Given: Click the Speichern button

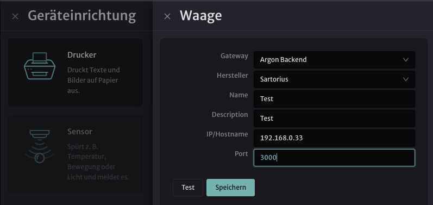Looking at the screenshot, I should click(x=230, y=188).
